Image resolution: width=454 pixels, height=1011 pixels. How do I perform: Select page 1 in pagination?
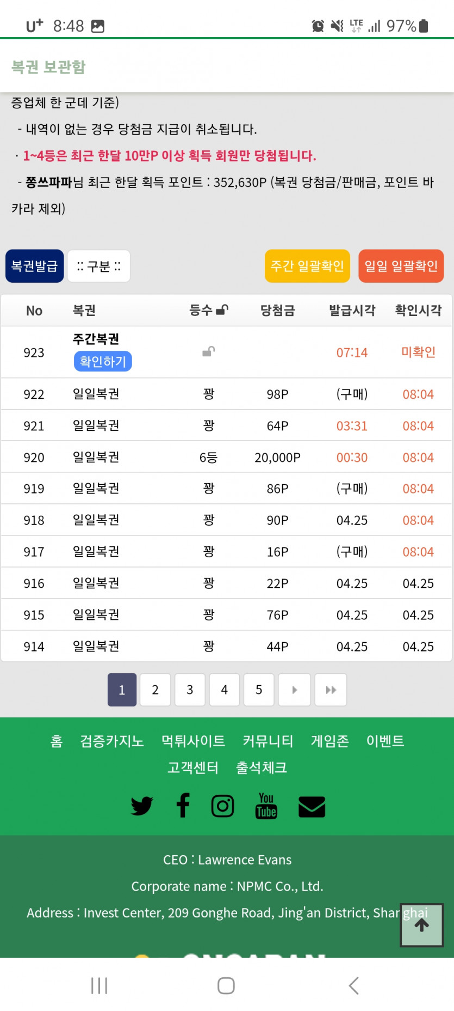tap(122, 690)
